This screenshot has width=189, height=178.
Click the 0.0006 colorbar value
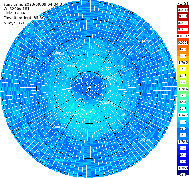click(183, 23)
